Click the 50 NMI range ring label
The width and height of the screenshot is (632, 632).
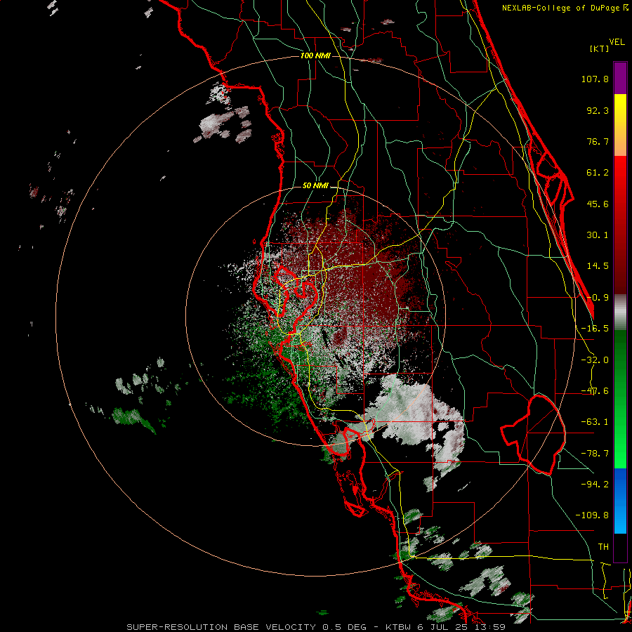(x=315, y=185)
